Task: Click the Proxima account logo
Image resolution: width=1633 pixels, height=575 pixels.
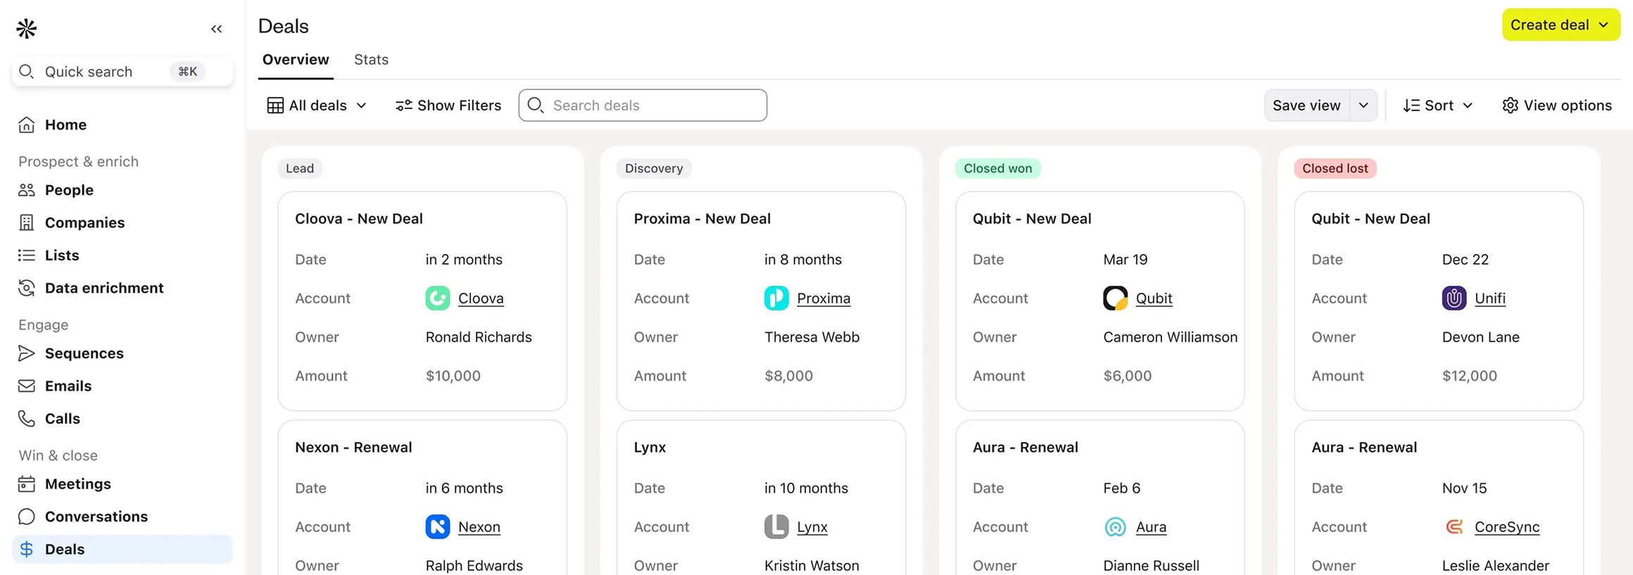Action: (x=776, y=298)
